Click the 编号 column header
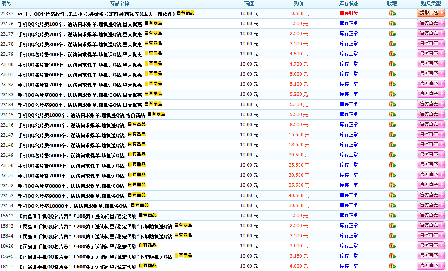 [6, 4]
